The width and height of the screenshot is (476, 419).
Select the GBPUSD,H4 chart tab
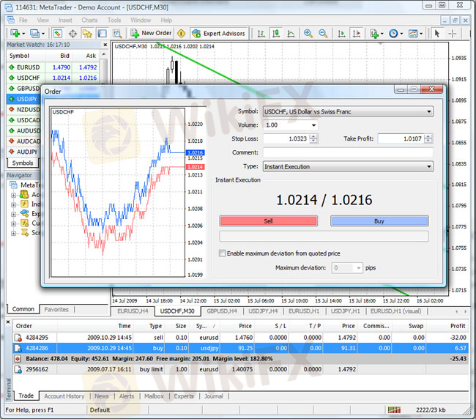[x=222, y=311]
